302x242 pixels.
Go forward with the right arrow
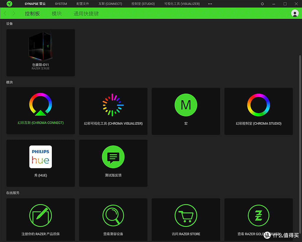(14, 13)
